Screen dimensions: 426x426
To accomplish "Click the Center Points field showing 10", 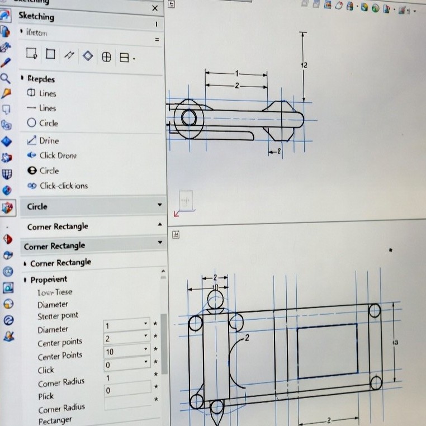I will (126, 352).
